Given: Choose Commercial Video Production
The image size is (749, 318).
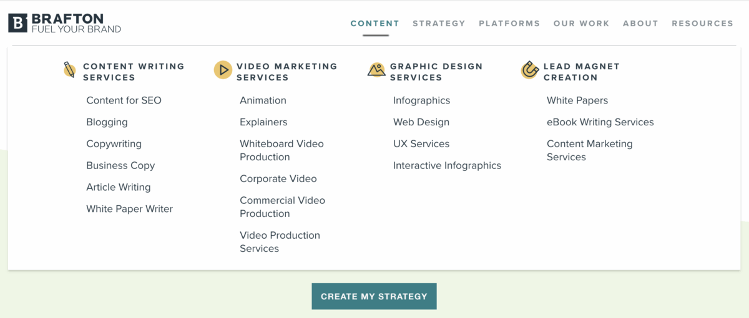Looking at the screenshot, I should tap(282, 207).
